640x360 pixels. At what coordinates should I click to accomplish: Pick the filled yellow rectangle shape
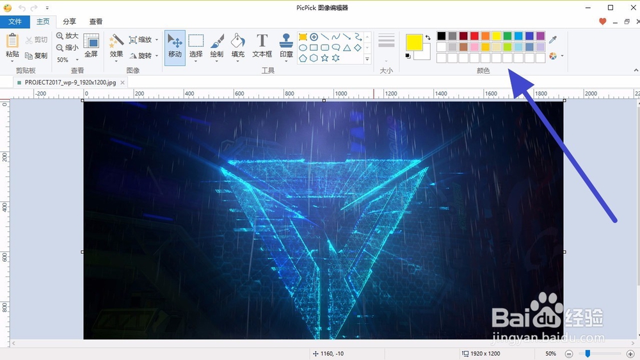point(303,37)
